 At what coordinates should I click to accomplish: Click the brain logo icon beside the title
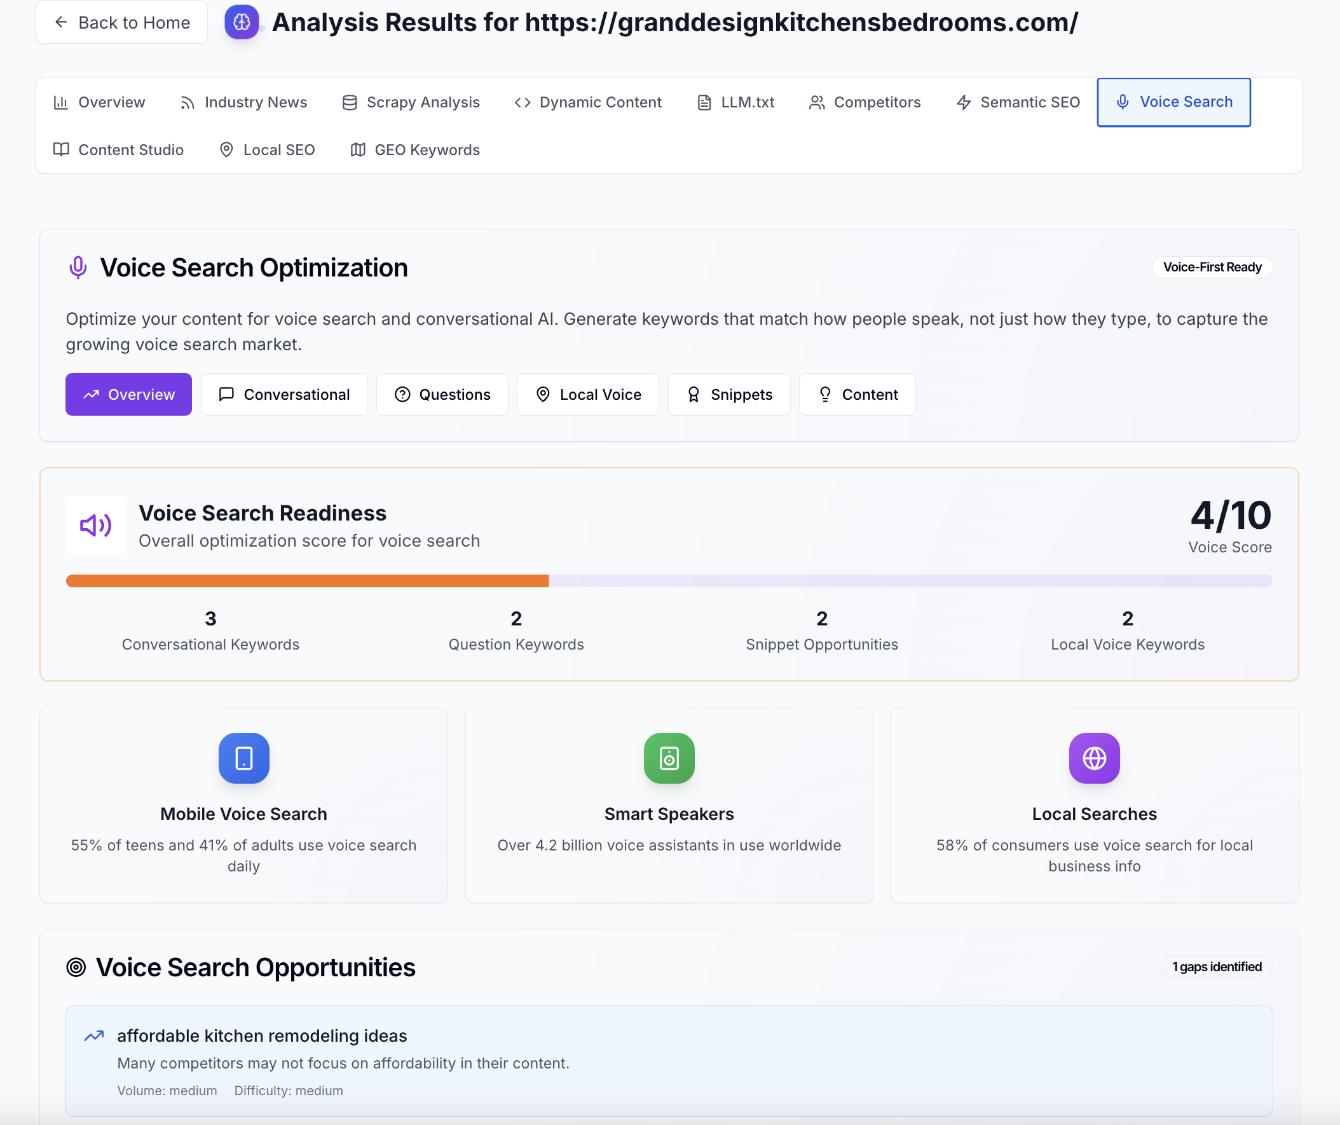click(241, 22)
